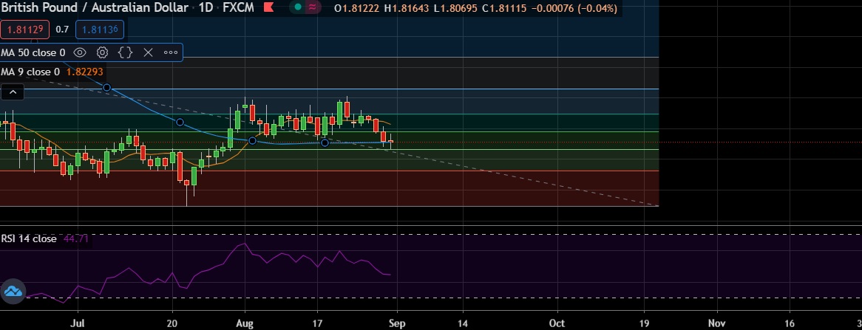This screenshot has height=330, width=862.
Task: Click the pink approximate-sign data icon
Action: point(312,7)
